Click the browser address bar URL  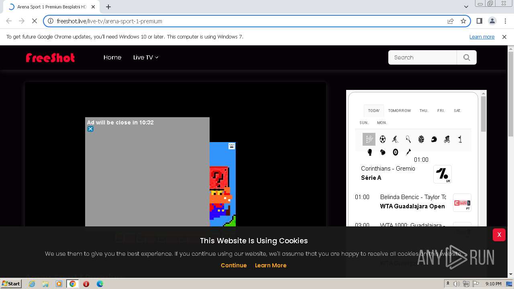tap(109, 21)
